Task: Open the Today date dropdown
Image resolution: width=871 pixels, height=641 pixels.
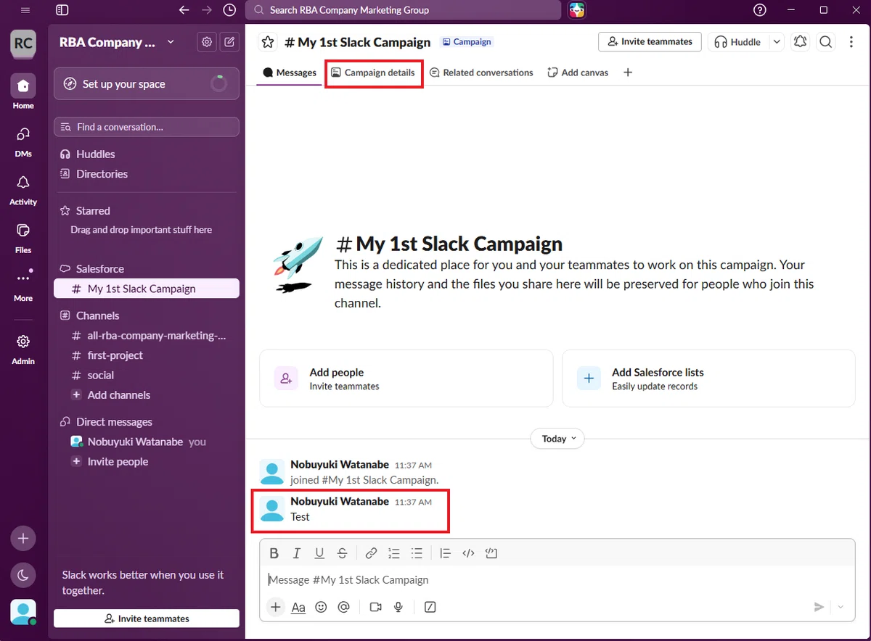Action: pos(557,439)
